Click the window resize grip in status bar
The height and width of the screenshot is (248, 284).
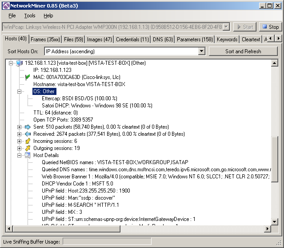click(x=279, y=243)
